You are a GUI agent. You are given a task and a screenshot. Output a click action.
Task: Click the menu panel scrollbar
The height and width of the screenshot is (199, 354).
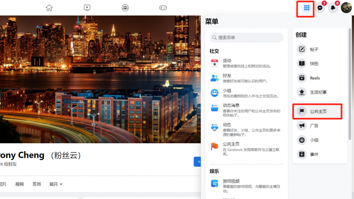(350, 84)
